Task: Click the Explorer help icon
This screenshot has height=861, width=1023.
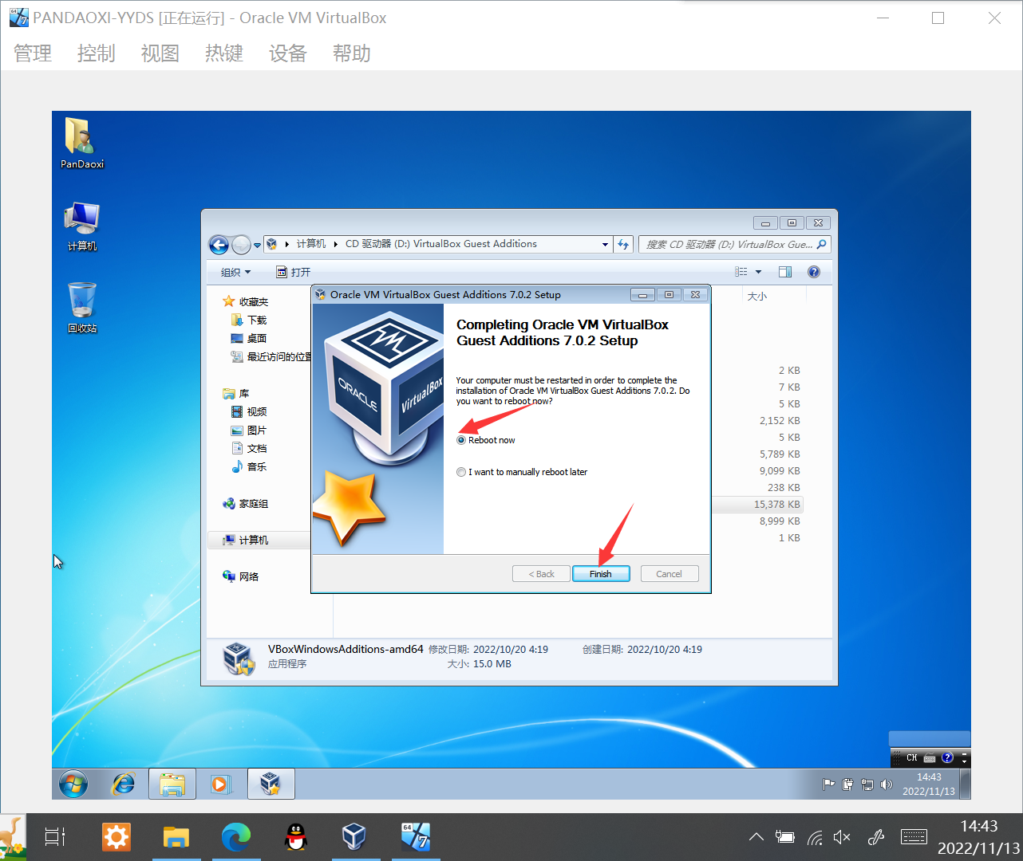Action: coord(814,272)
